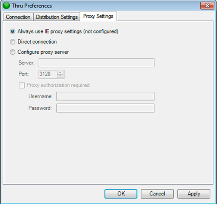The image size is (217, 204).
Task: Select Always use IE proxy settings
Action: (x=12, y=31)
